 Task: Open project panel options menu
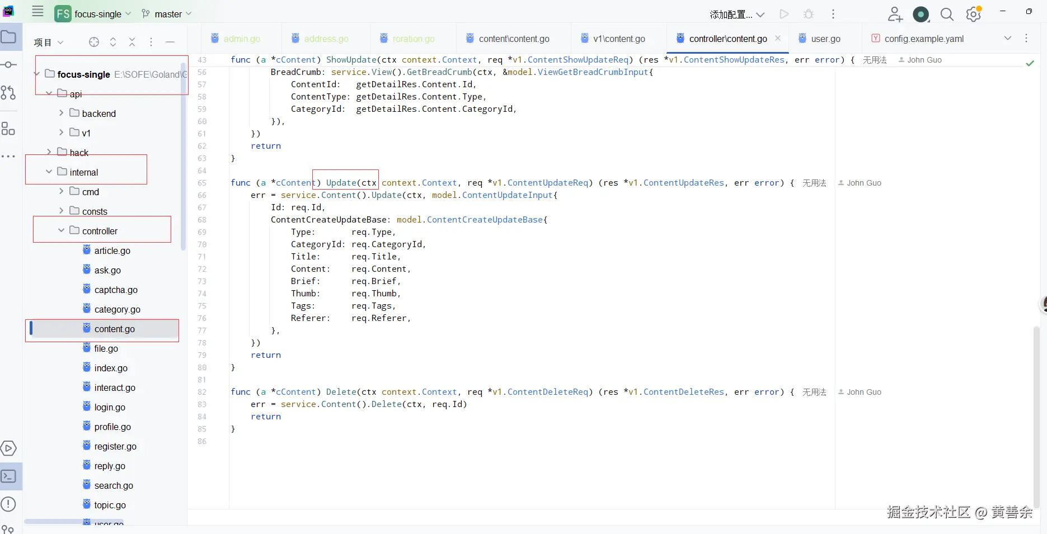pyautogui.click(x=151, y=42)
